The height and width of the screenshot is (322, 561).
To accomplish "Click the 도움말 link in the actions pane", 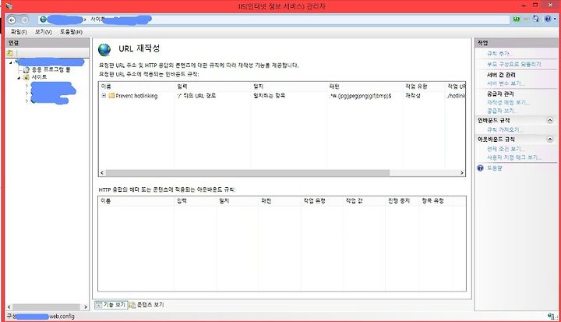I will tap(495, 168).
